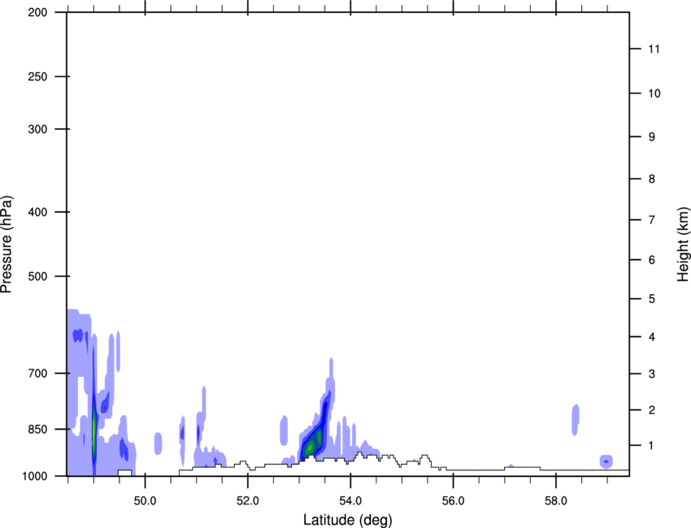Image resolution: width=691 pixels, height=528 pixels.
Task: Click the small blue blob near 59 degrees latitude
Action: [x=606, y=461]
